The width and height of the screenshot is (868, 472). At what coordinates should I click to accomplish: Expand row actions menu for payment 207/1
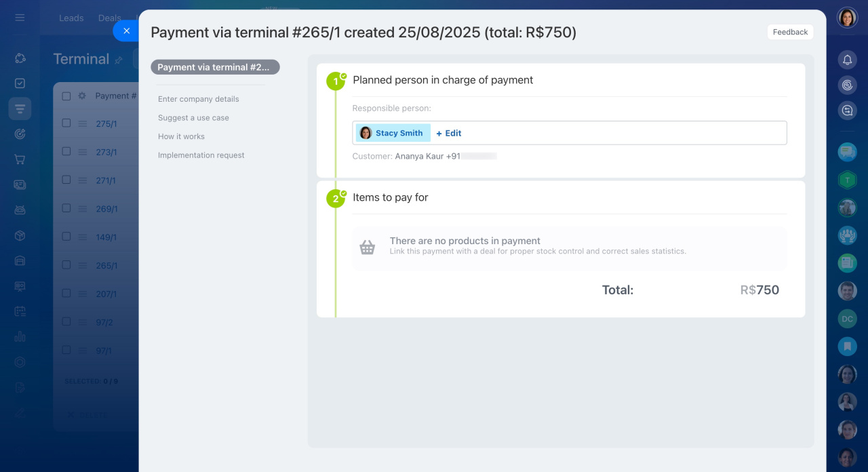(x=83, y=294)
